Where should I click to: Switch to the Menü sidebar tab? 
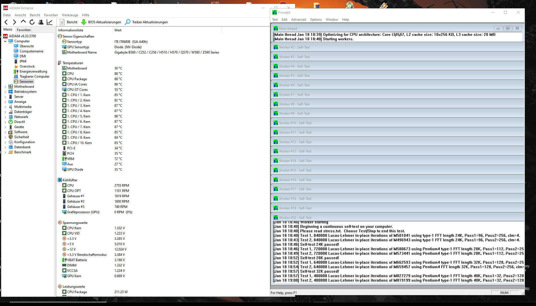(x=8, y=29)
